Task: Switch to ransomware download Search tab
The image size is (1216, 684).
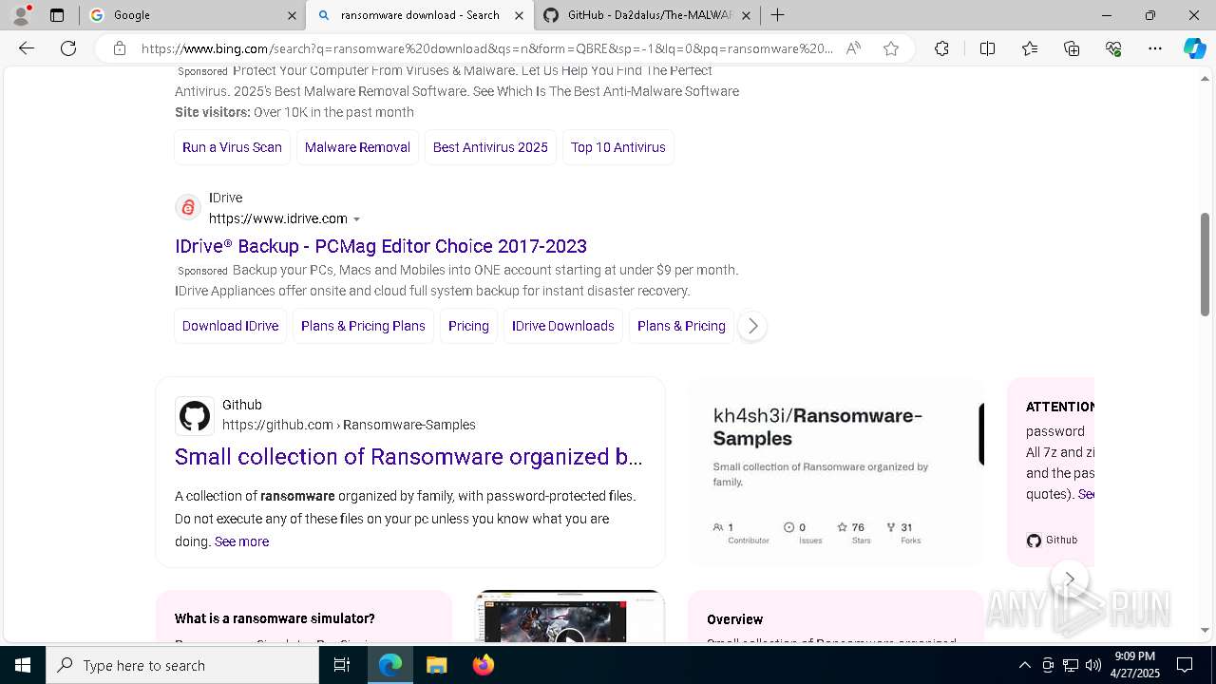Action: (x=420, y=15)
